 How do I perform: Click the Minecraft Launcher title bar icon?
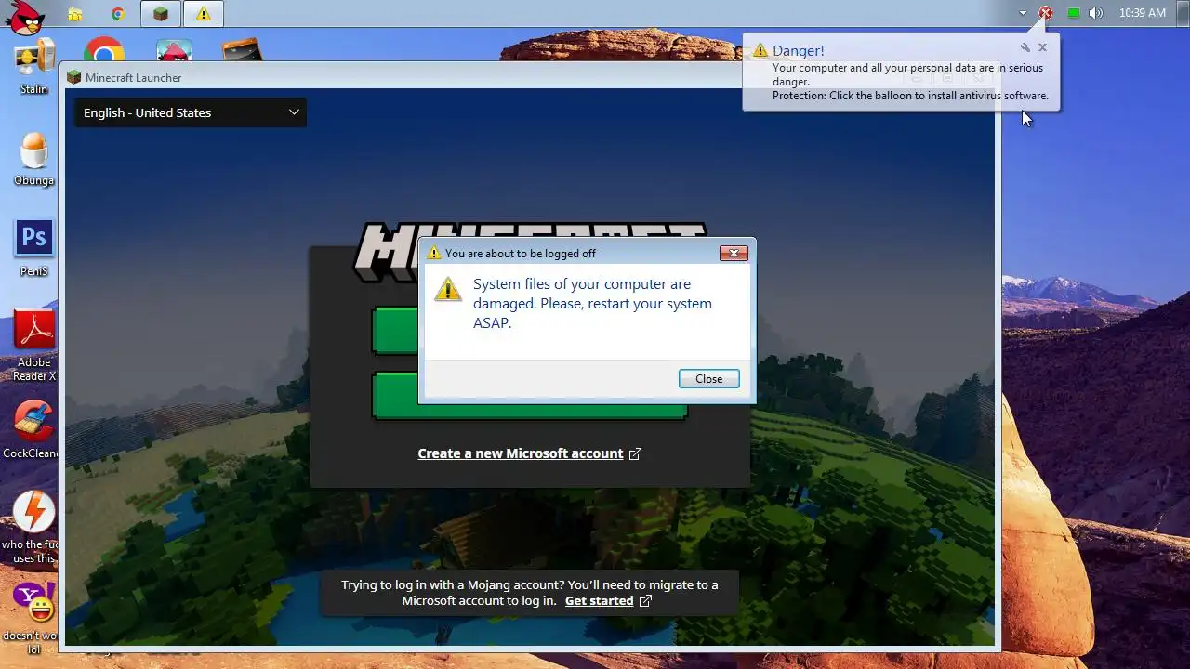click(73, 77)
